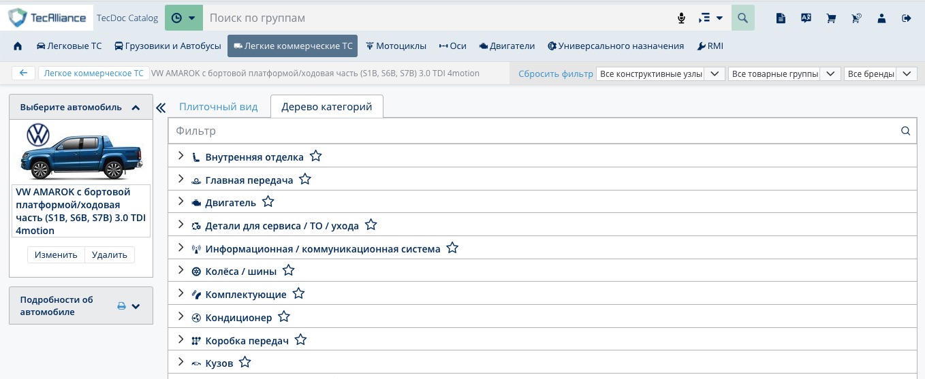The image size is (925, 379).
Task: Open the Все товарные группы dropdown
Action: pos(783,73)
